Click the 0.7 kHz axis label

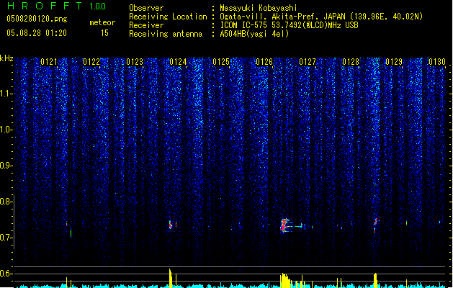click(x=6, y=238)
